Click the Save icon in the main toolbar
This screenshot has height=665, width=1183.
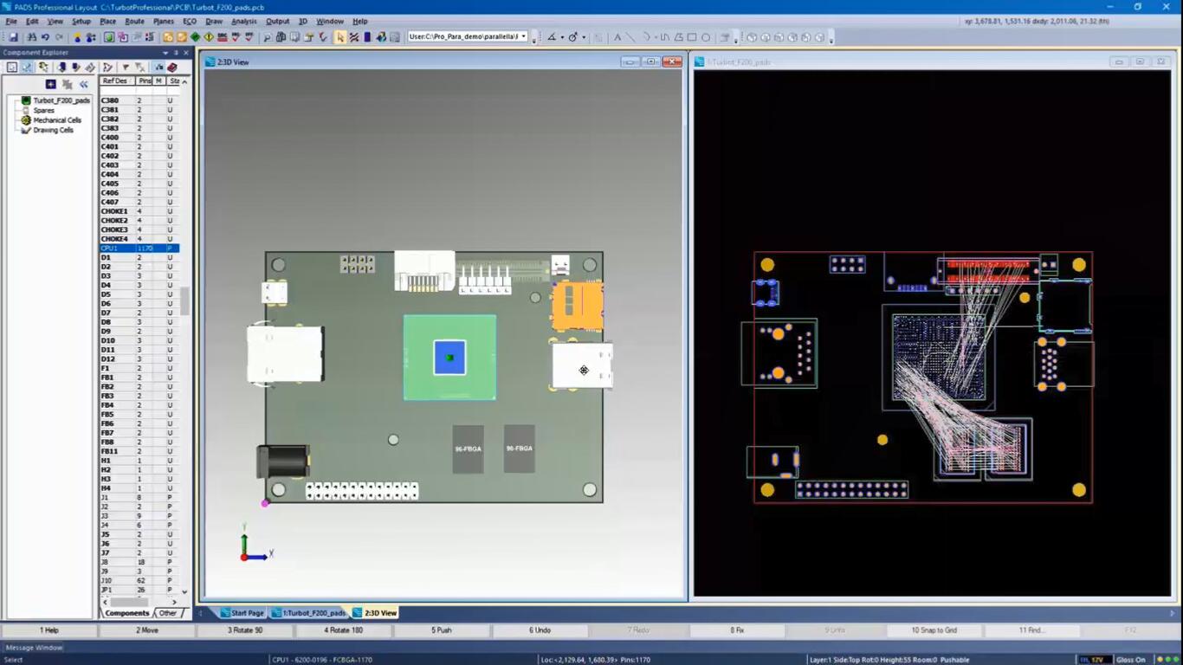click(x=13, y=37)
